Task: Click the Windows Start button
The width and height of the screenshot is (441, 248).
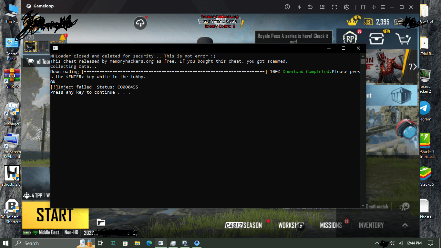Action: 6,243
